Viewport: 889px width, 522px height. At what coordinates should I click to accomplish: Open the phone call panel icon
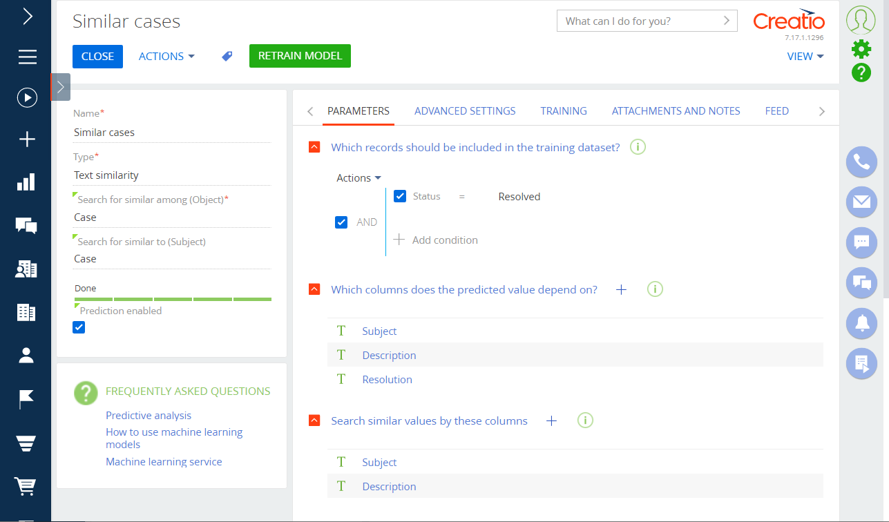click(x=861, y=162)
